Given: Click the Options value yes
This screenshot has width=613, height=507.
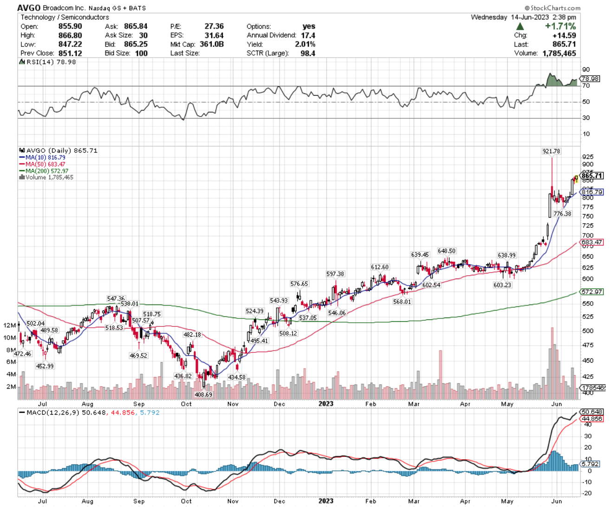Looking at the screenshot, I should click(308, 26).
